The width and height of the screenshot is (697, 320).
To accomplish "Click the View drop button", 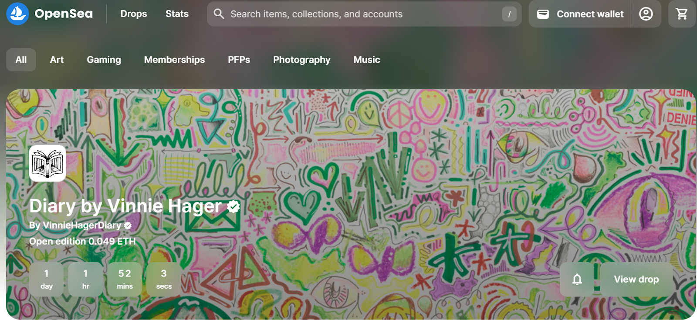I will point(636,279).
